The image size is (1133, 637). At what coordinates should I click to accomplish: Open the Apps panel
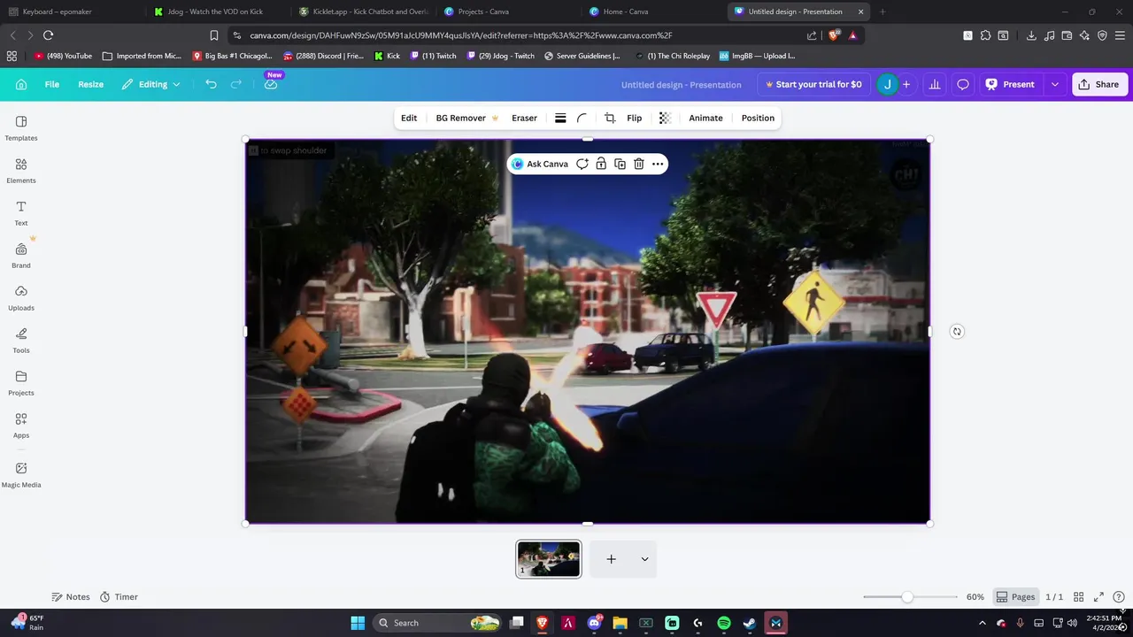click(x=21, y=425)
